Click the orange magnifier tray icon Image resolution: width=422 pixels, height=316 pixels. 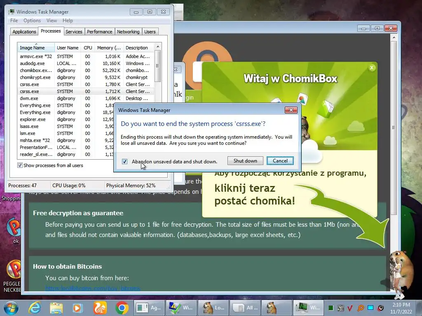(361, 308)
